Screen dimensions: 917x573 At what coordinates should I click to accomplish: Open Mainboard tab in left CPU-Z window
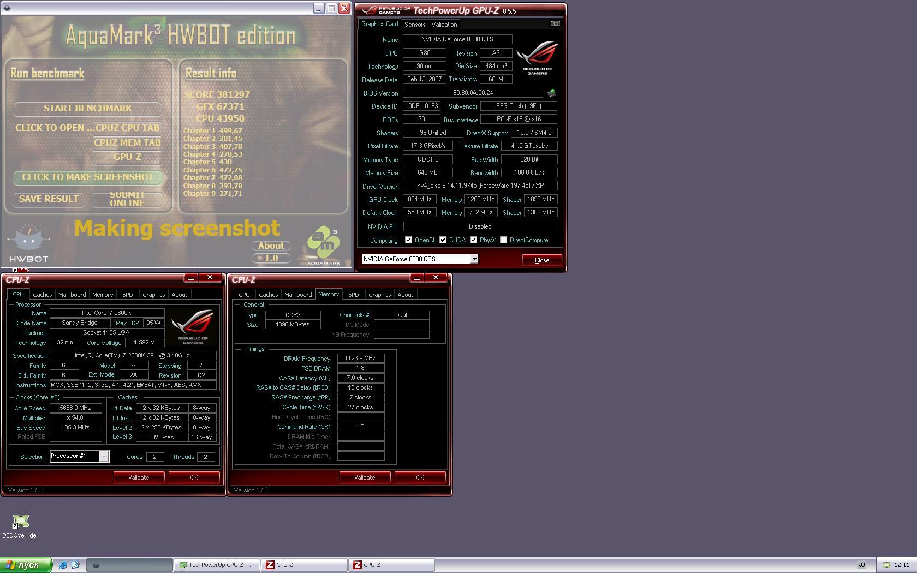72,295
